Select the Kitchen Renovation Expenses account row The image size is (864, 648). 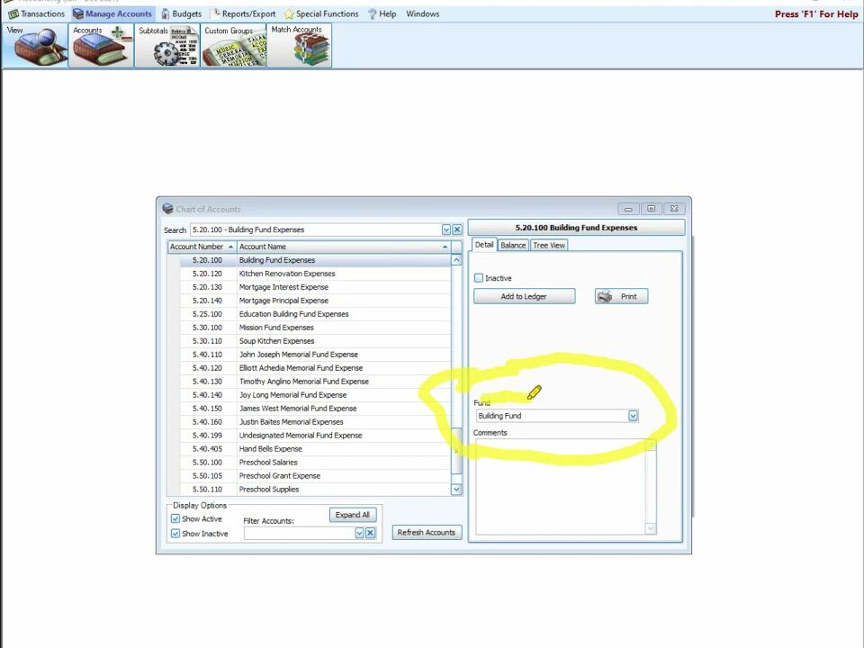pos(287,274)
